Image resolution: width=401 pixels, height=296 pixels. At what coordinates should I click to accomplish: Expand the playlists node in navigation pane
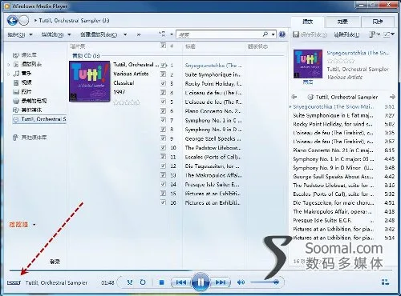(x=9, y=64)
